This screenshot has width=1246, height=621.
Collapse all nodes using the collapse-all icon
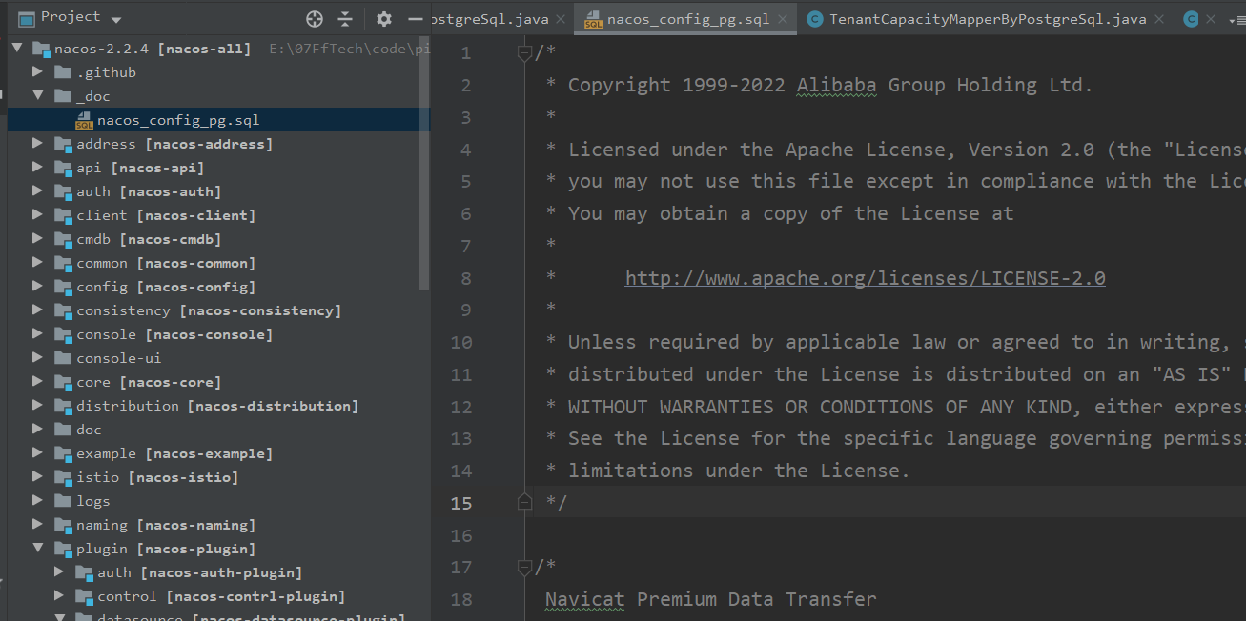point(345,16)
